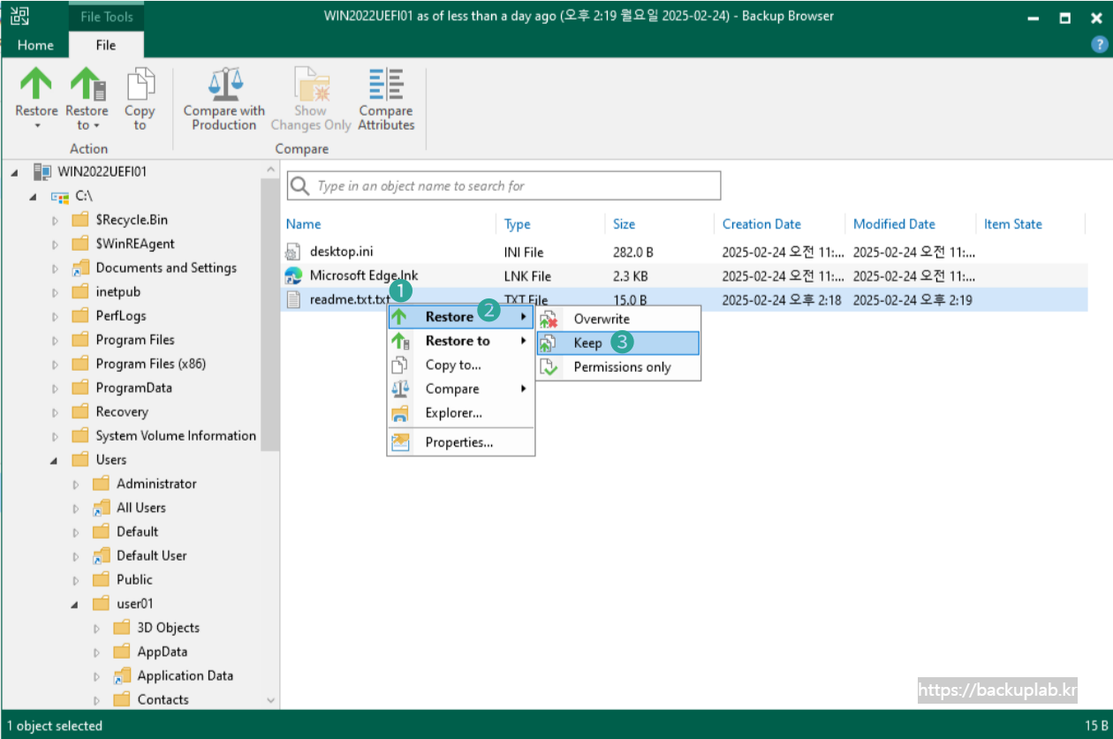Select the inetpub folder in tree
This screenshot has height=739, width=1113.
pos(117,292)
